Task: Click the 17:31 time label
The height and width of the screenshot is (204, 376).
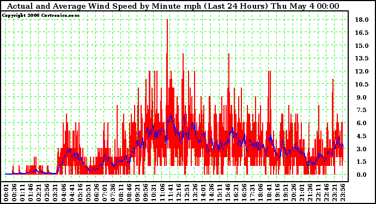Action: coord(253,193)
